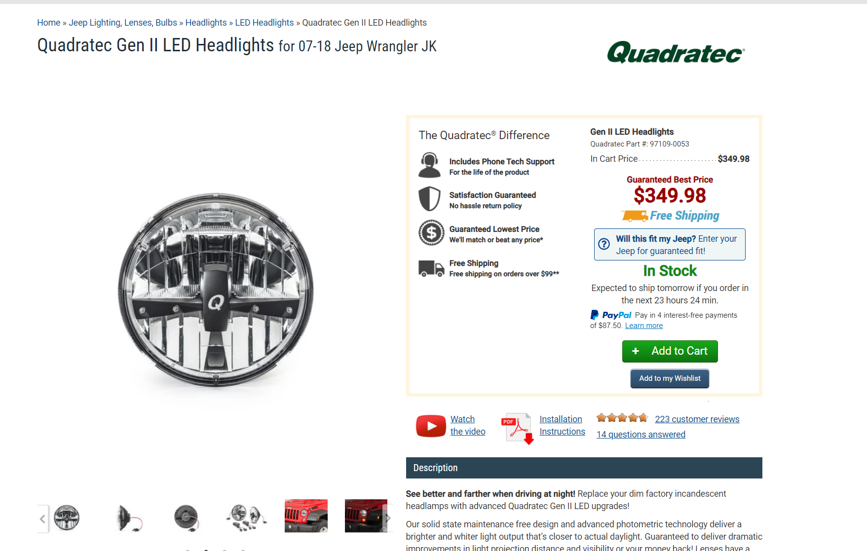Screen dimensions: 867x551
Task: Click the question mark fit-check icon
Action: [604, 244]
